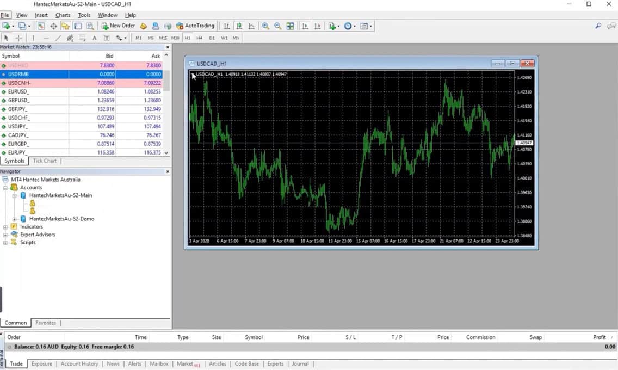618x370 pixels.
Task: Select the Trendline drawing tool
Action: 58,38
